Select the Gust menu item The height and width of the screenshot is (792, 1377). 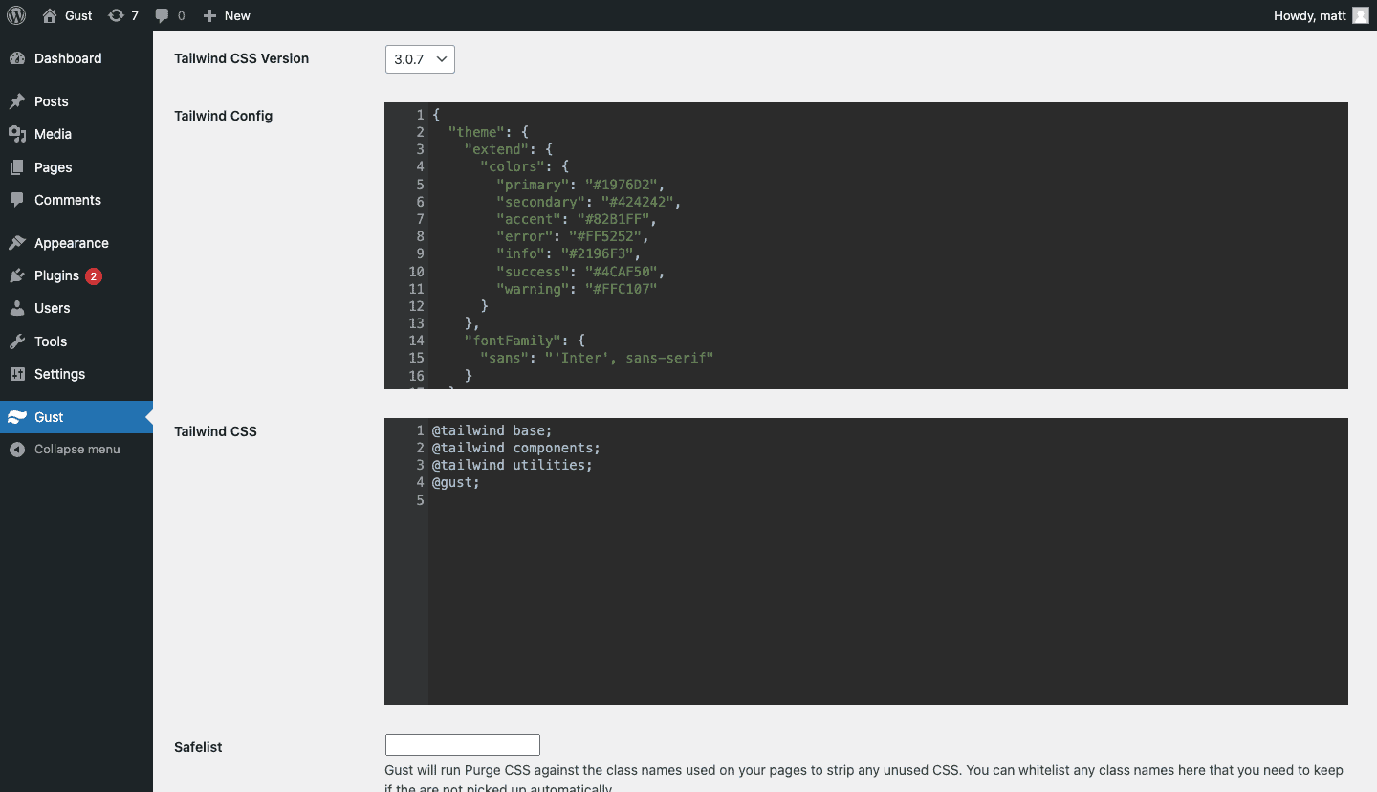pos(49,417)
